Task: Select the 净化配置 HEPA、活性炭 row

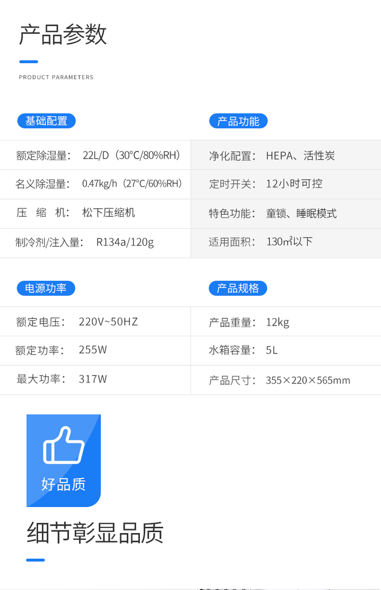Action: (271, 156)
